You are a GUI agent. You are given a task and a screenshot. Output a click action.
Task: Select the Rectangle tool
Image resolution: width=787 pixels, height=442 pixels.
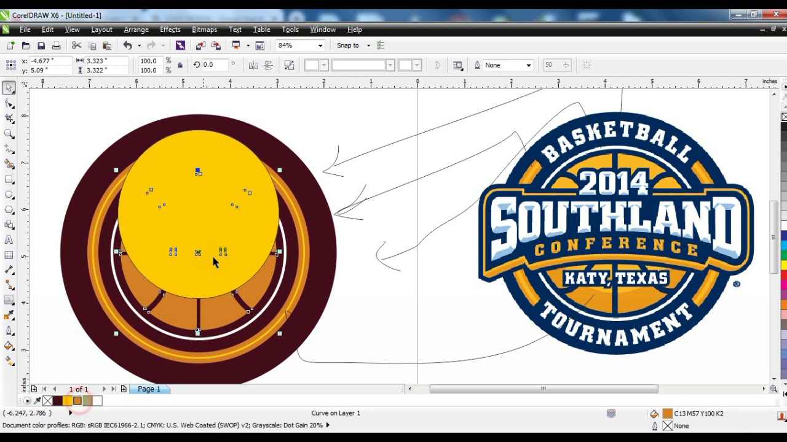(x=9, y=180)
